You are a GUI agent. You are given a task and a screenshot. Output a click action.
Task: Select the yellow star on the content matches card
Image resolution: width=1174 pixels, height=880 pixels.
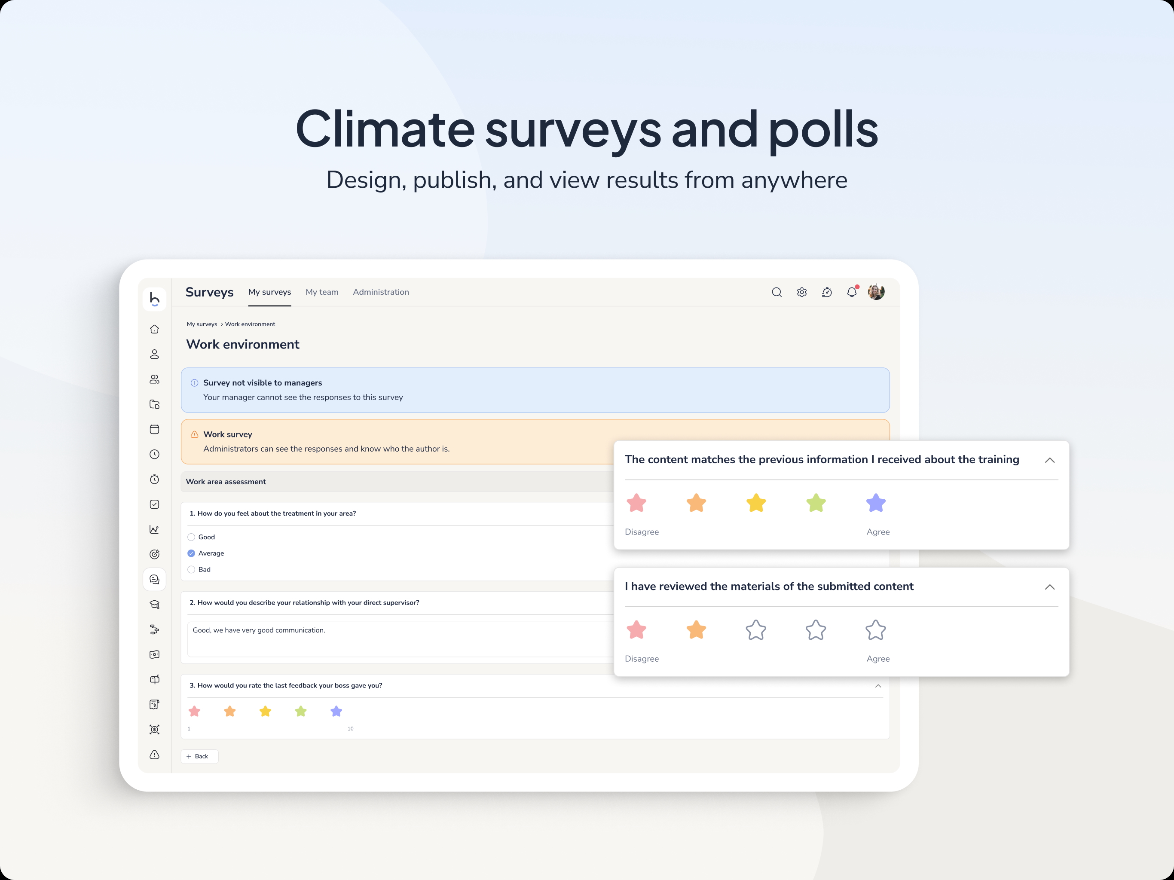point(756,503)
